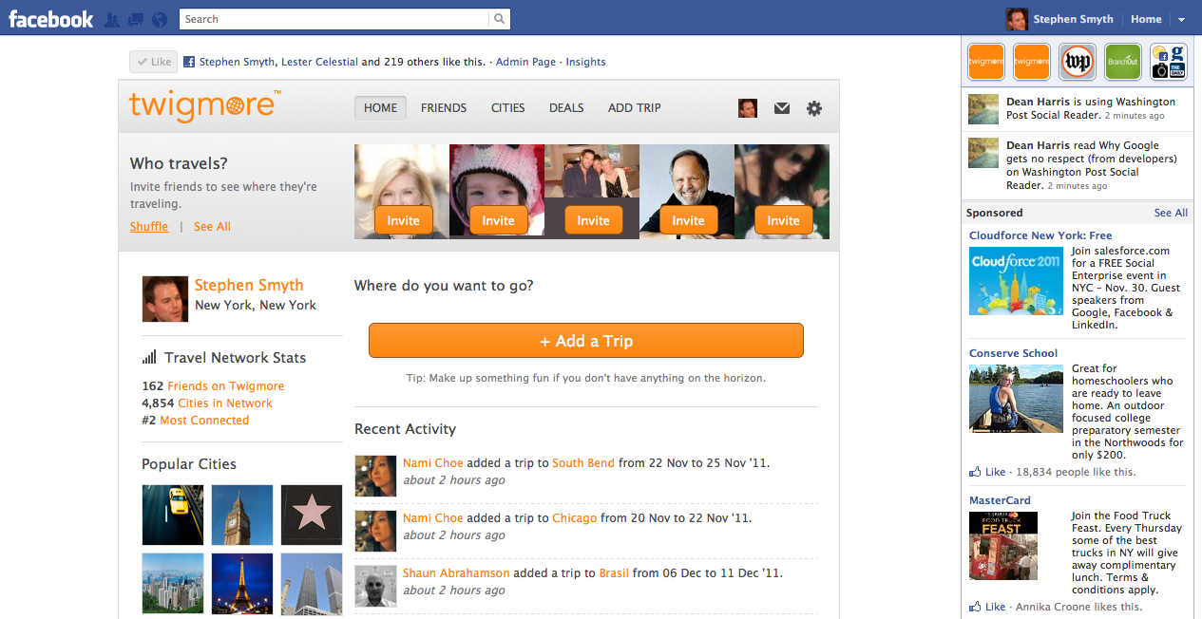Select the ADD TRIP tab
1202x619 pixels.
635,108
